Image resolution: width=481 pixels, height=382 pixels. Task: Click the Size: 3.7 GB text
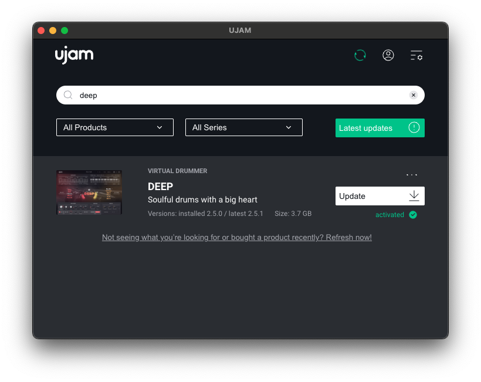click(x=293, y=214)
